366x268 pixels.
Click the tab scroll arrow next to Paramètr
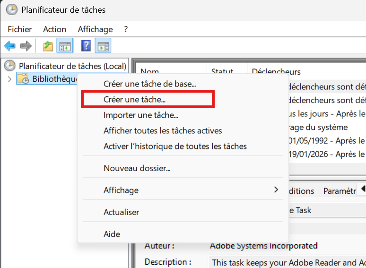[363, 189]
